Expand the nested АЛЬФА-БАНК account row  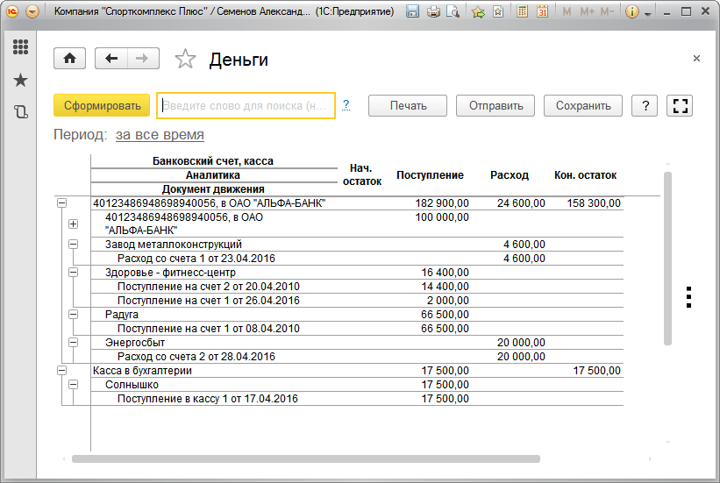(73, 224)
